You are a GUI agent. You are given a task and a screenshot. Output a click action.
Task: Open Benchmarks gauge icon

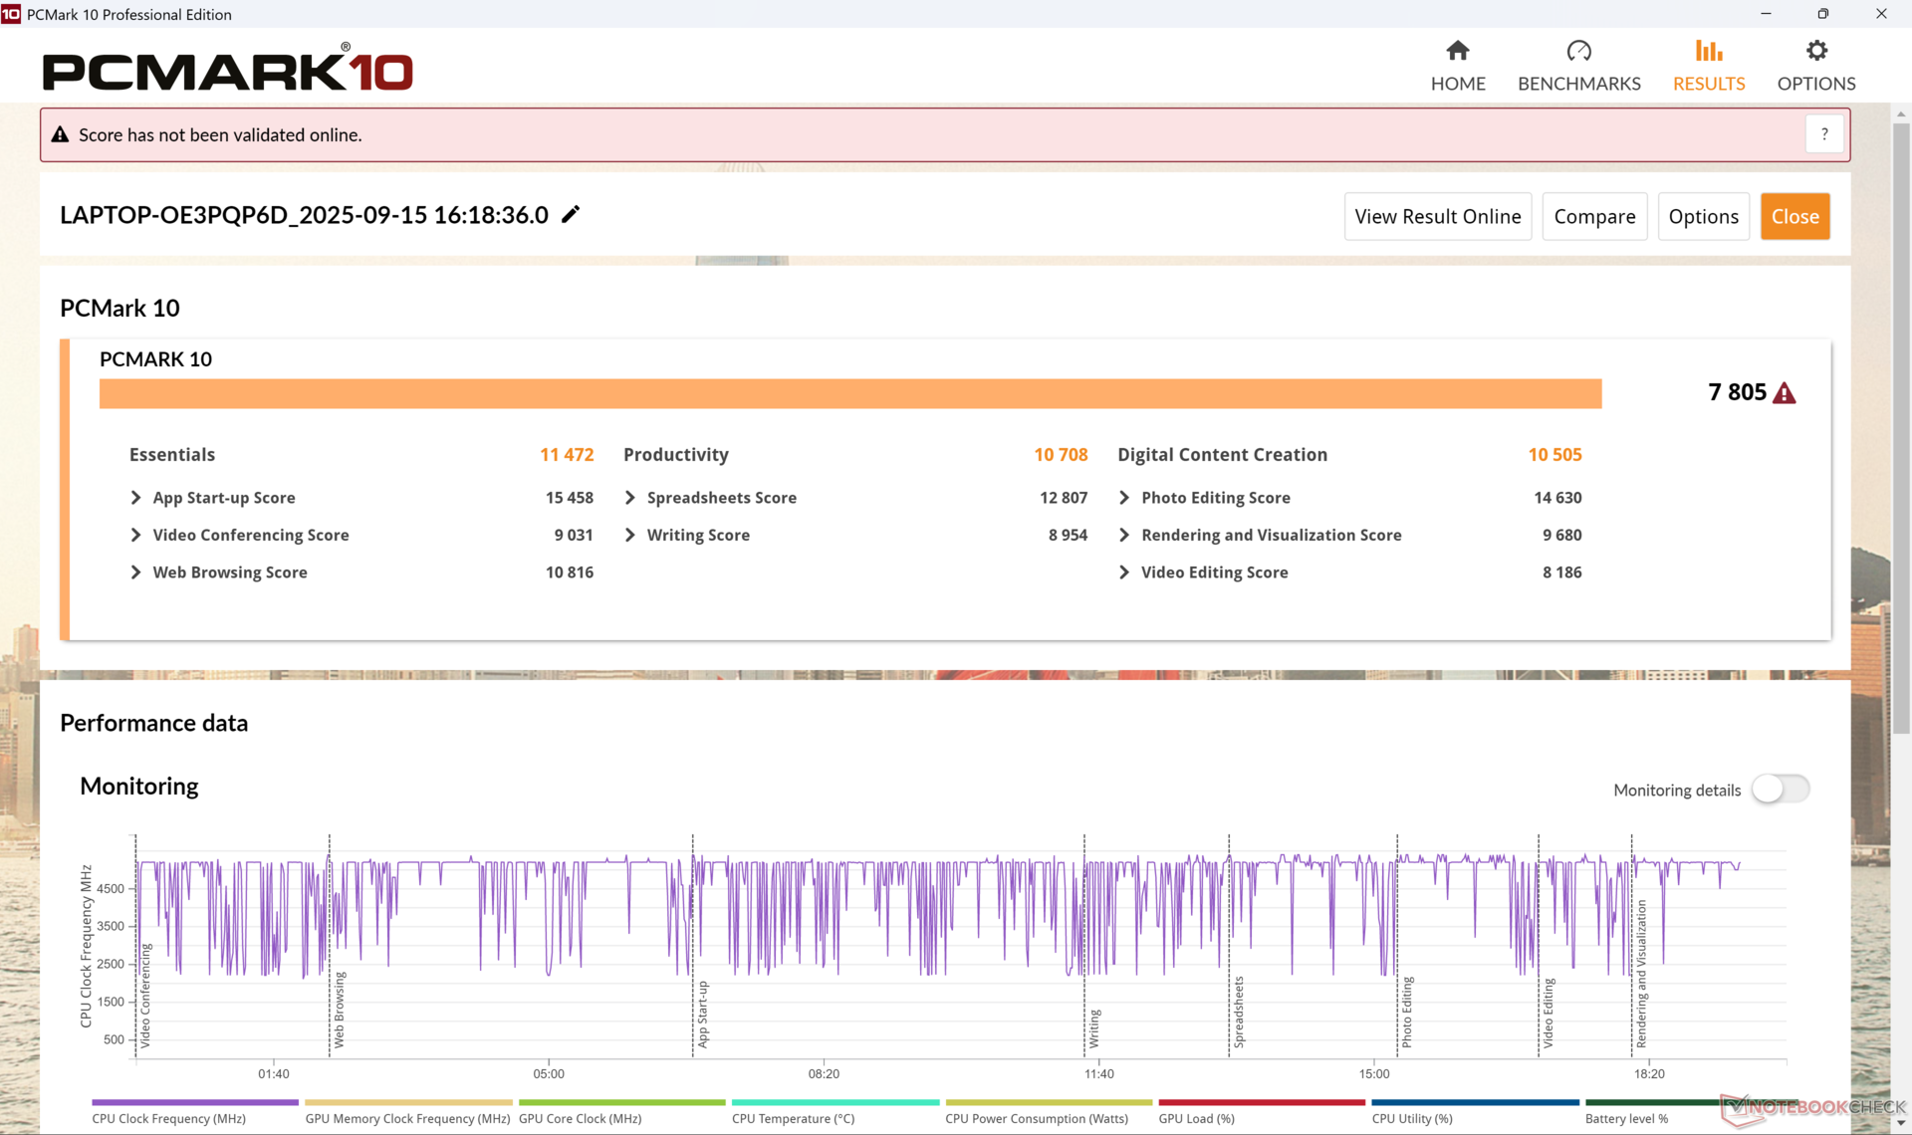tap(1578, 51)
